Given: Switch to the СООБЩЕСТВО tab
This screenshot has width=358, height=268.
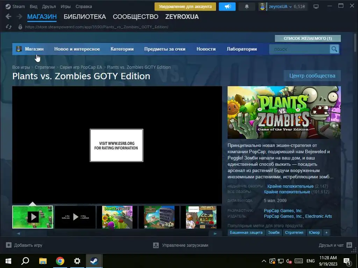Looking at the screenshot, I should point(135,17).
